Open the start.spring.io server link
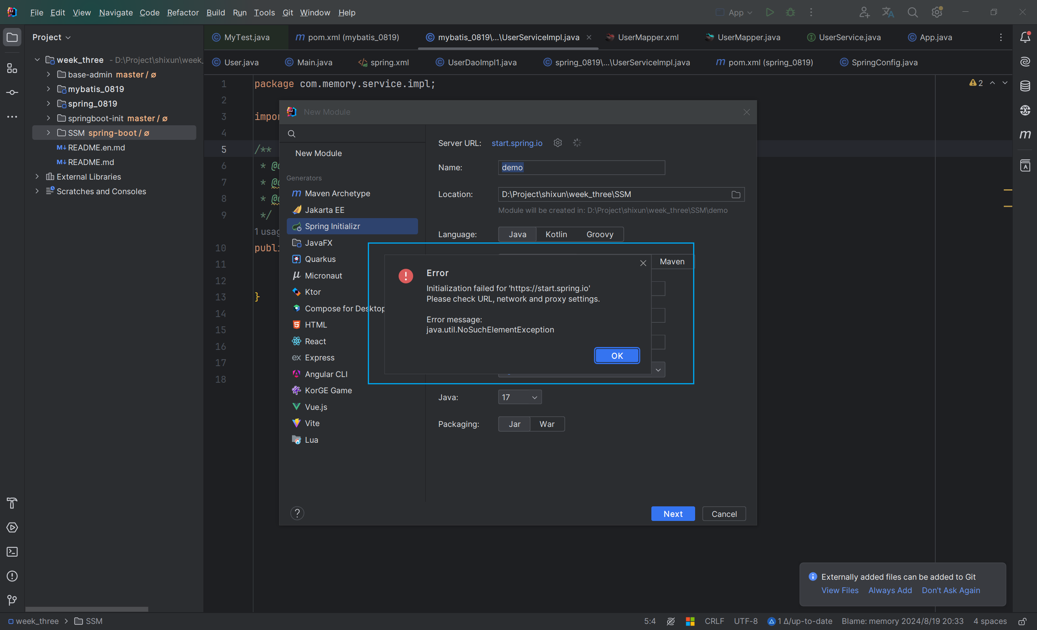 coord(517,143)
